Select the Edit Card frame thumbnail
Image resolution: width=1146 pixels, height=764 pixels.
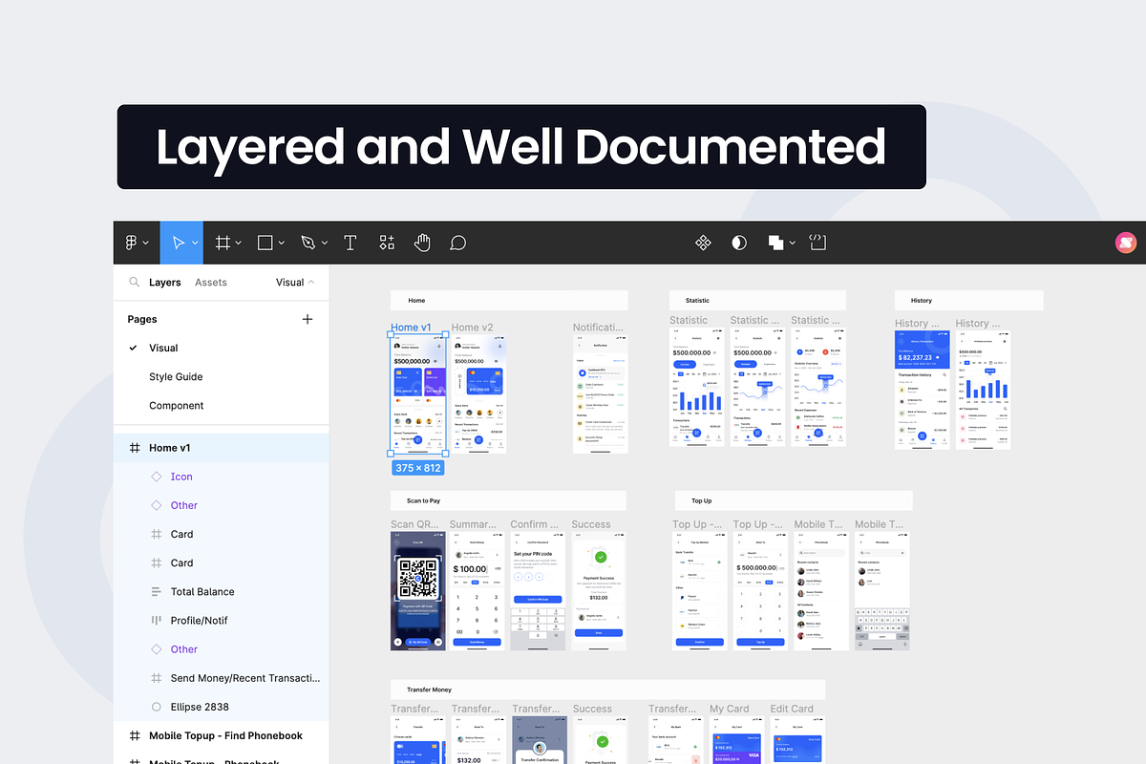point(797,740)
